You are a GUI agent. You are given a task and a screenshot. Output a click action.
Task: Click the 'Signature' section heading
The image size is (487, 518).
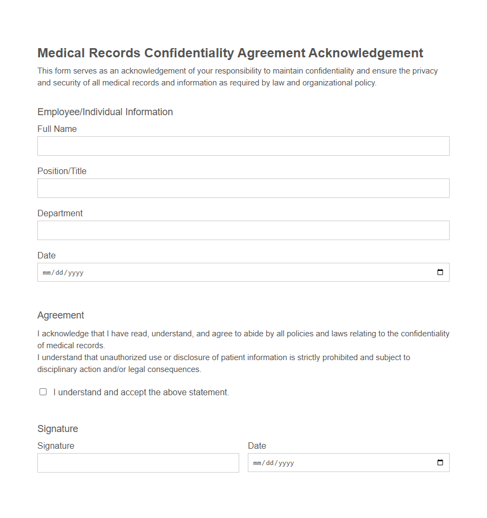click(57, 429)
